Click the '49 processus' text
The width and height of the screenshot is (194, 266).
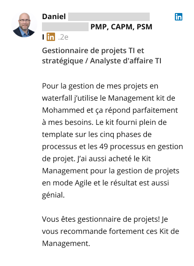click(x=121, y=147)
